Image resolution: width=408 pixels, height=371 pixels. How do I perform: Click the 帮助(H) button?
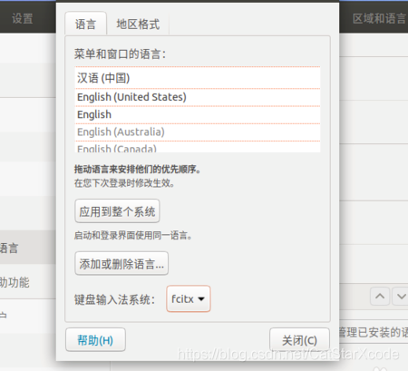(x=95, y=340)
